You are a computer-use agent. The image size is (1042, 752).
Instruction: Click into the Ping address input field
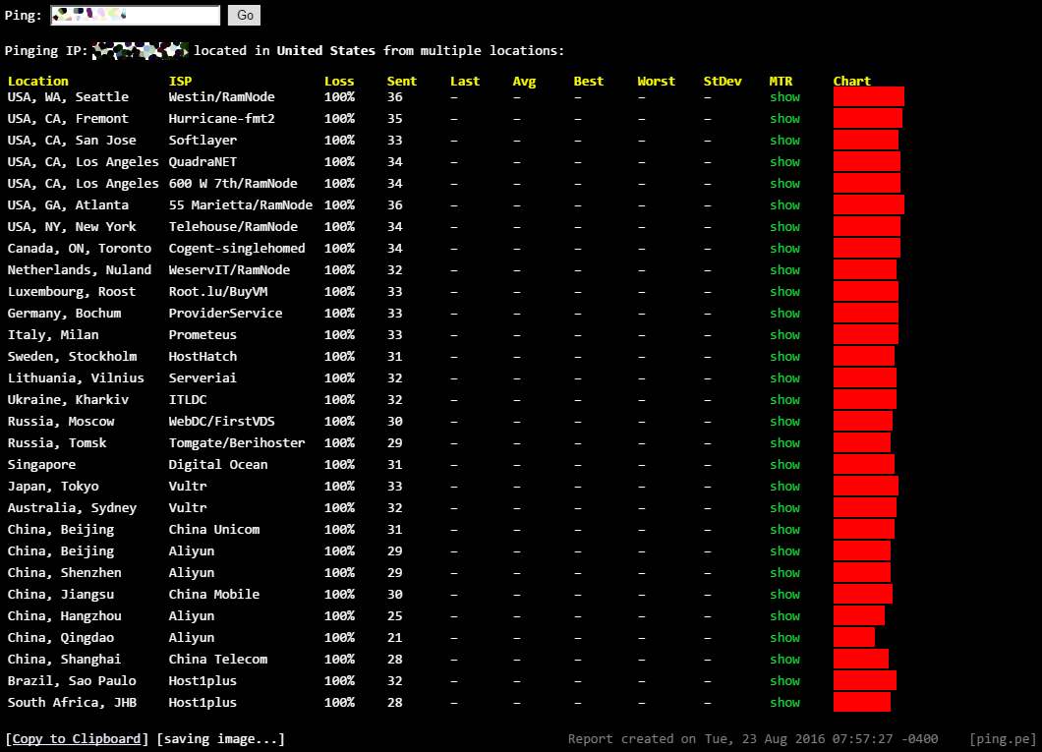click(x=136, y=15)
